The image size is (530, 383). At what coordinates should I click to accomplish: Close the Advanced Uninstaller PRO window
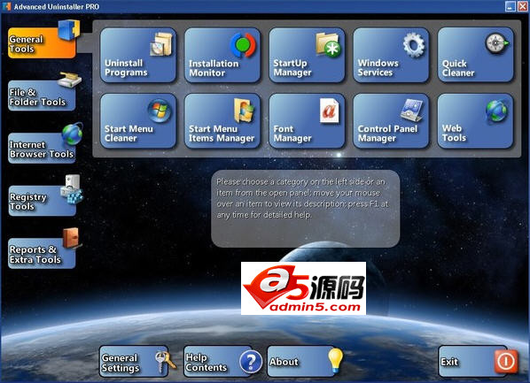tap(523, 6)
